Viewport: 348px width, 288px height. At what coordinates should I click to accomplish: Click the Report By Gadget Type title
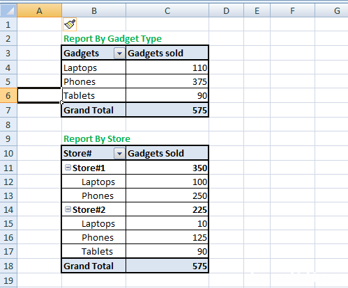tap(112, 39)
